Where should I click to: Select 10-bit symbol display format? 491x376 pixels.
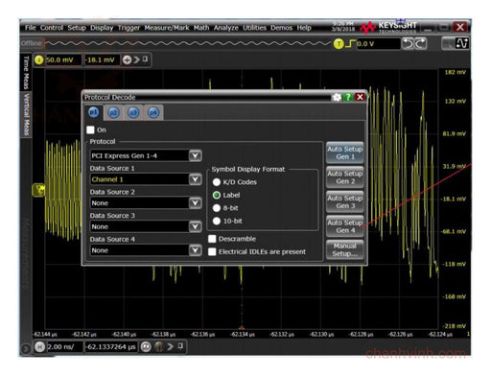[217, 221]
